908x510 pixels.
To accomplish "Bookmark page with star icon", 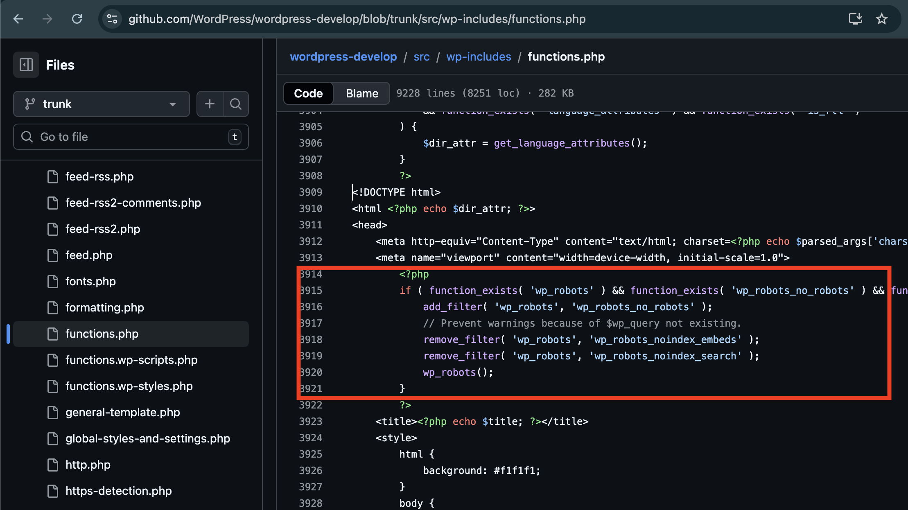I will click(x=882, y=19).
